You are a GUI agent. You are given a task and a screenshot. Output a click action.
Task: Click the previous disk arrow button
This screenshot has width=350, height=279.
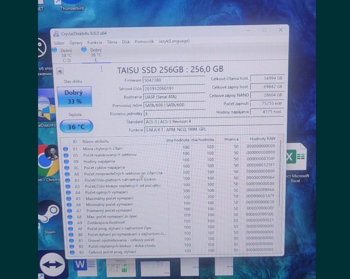coord(60,71)
